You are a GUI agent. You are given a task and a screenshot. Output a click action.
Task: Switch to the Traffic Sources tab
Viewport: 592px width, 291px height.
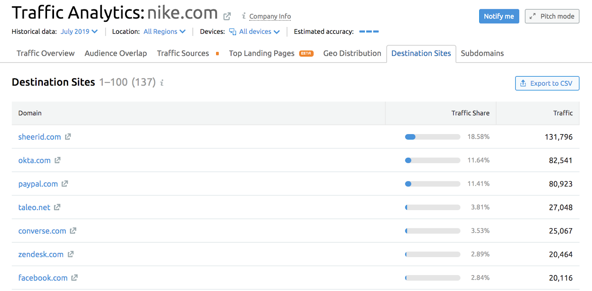183,53
